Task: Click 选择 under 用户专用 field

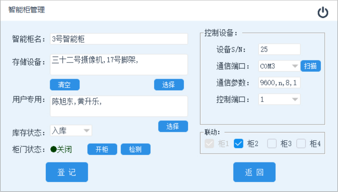Action: click(x=173, y=126)
